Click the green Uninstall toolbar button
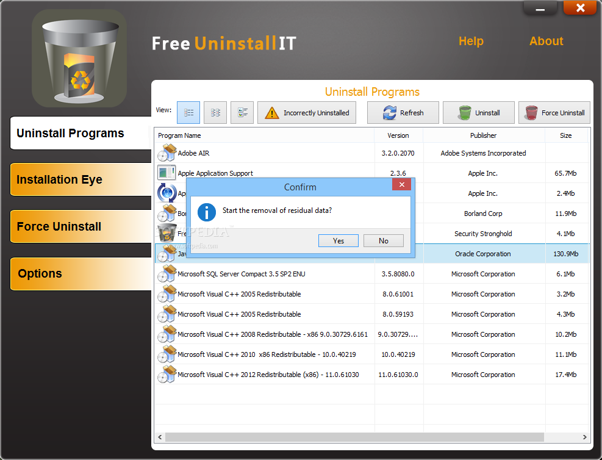Screen dimensions: 602x460 coord(479,112)
